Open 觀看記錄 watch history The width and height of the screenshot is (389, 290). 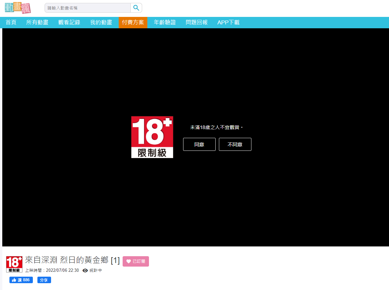click(x=69, y=22)
